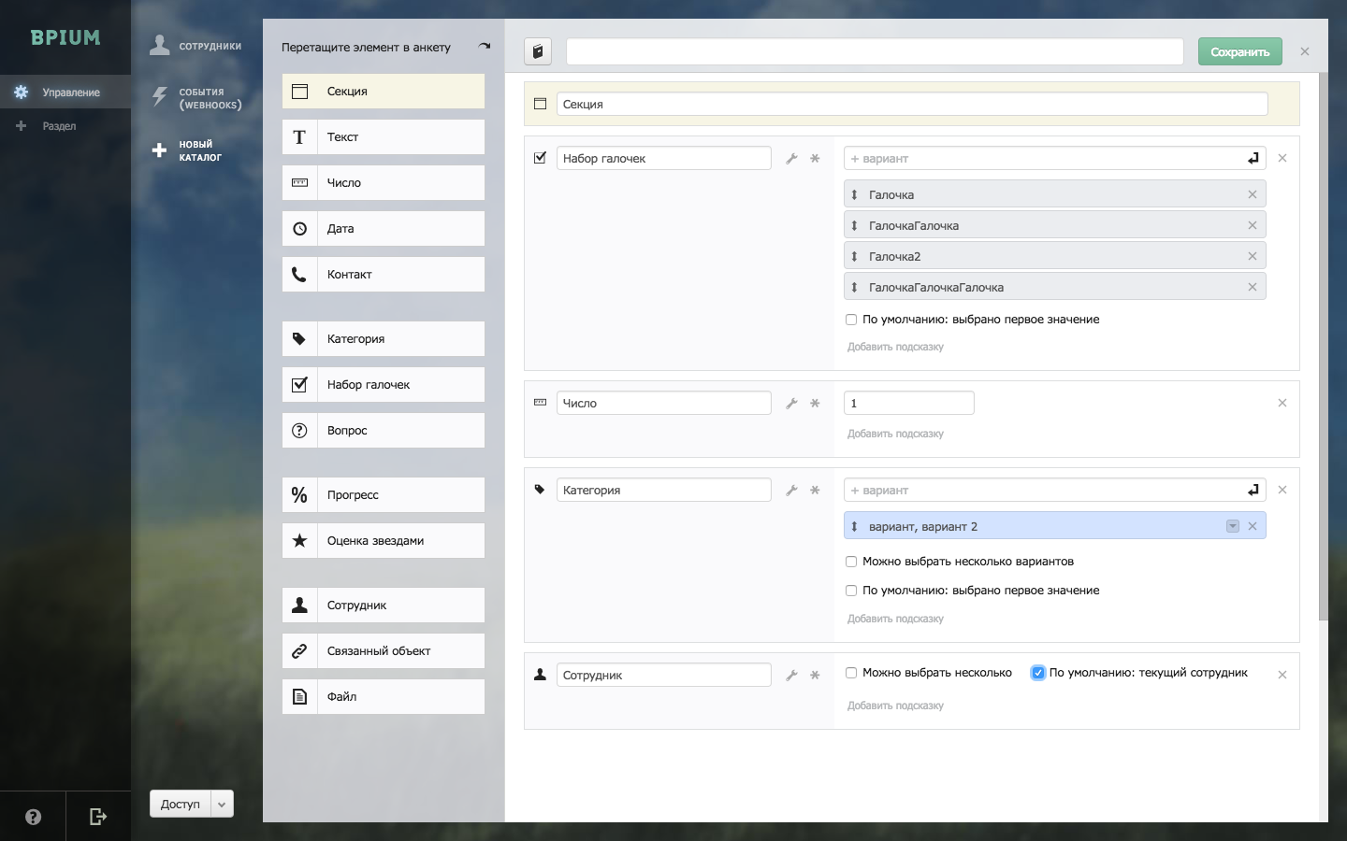Toggle default first value for Набор галочек

851,320
